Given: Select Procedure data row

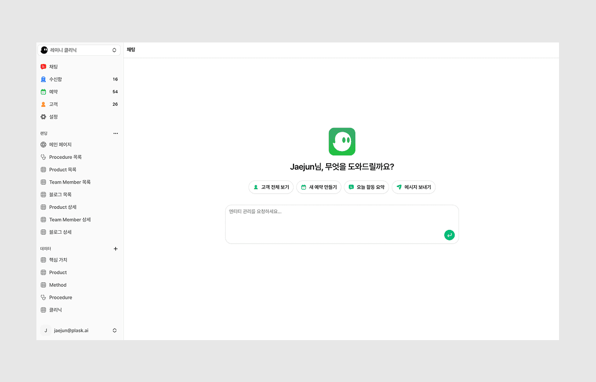Looking at the screenshot, I should [79, 298].
